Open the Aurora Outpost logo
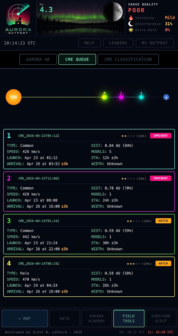 [18, 18]
